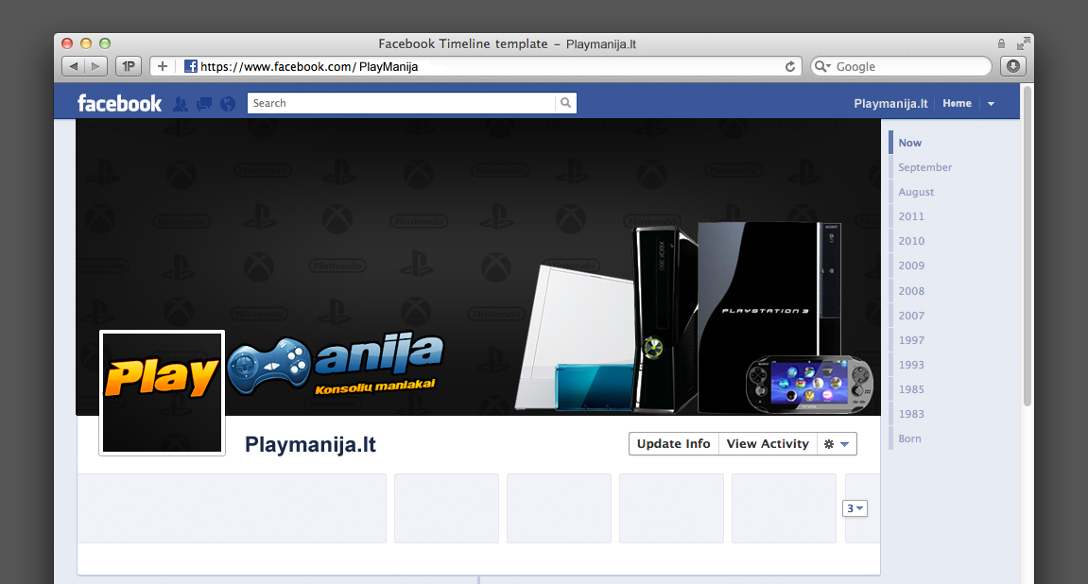Screen dimensions: 1088x584
Task: Jump to 1985 on the timeline
Action: 911,389
